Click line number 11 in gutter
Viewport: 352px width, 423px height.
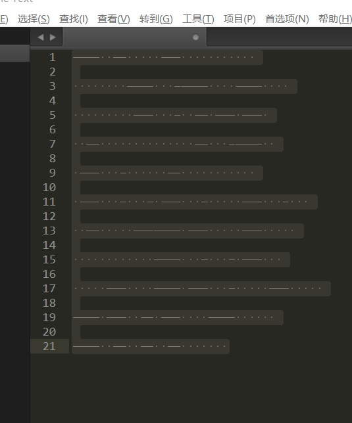[49, 202]
